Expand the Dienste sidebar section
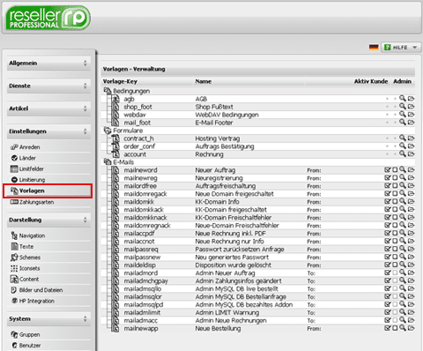 click(x=48, y=86)
